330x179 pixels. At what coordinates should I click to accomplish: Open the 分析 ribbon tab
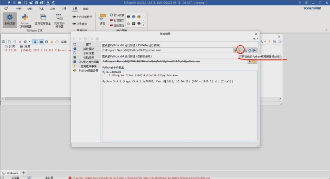19,9
